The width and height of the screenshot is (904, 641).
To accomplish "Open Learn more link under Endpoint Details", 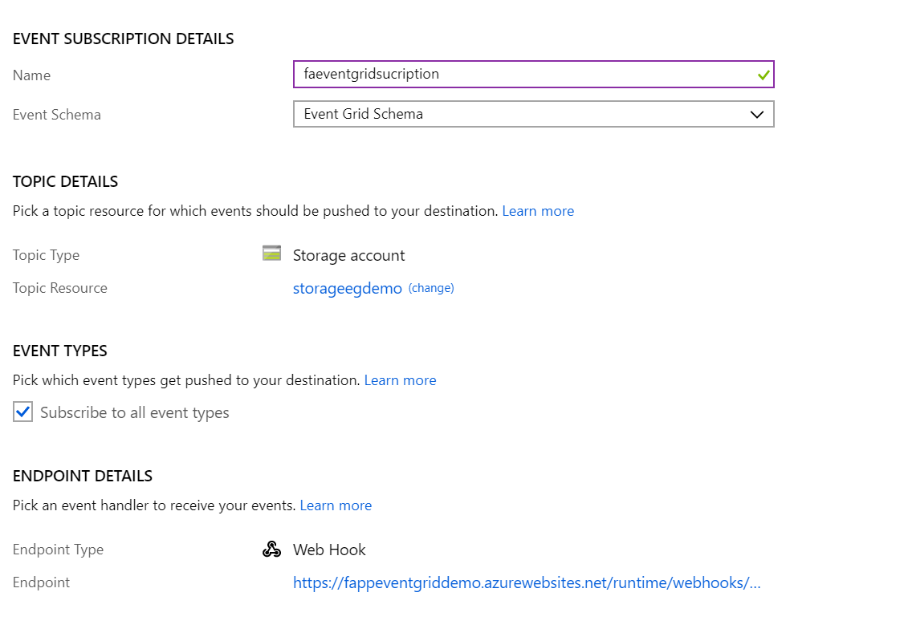I will [336, 505].
